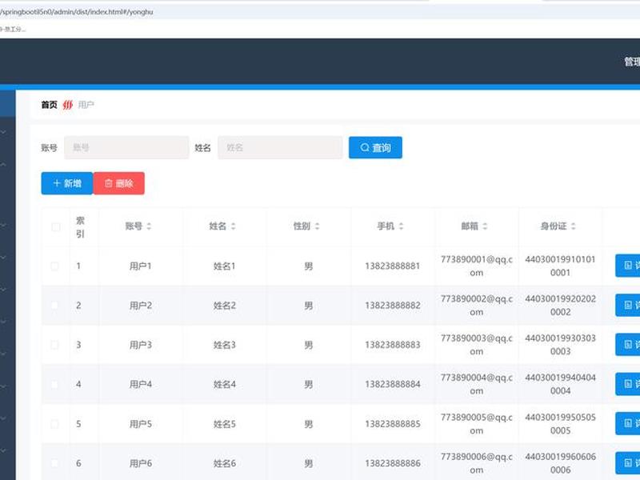Screen dimensions: 640x480
Task: Open details button for row 用户1
Action: point(628,266)
